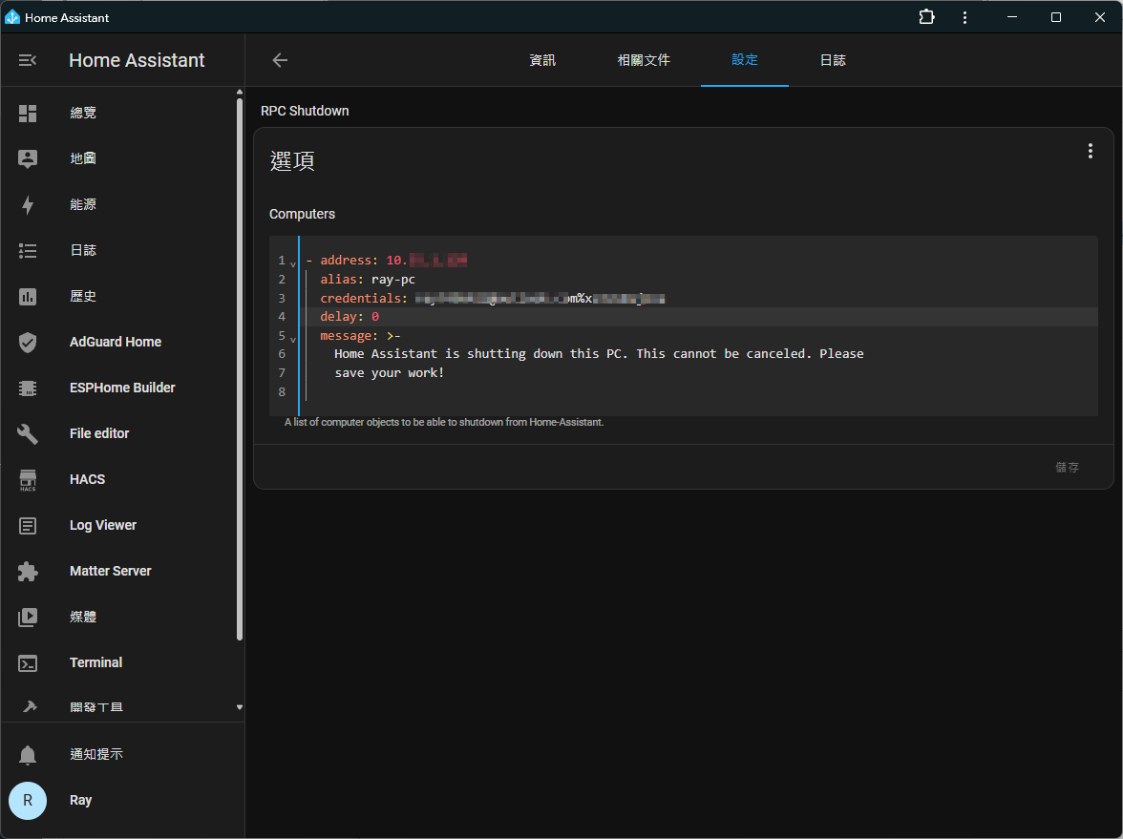Click the sidebar scroll-up arrow
Screen dimensions: 1123x839
coord(239,93)
